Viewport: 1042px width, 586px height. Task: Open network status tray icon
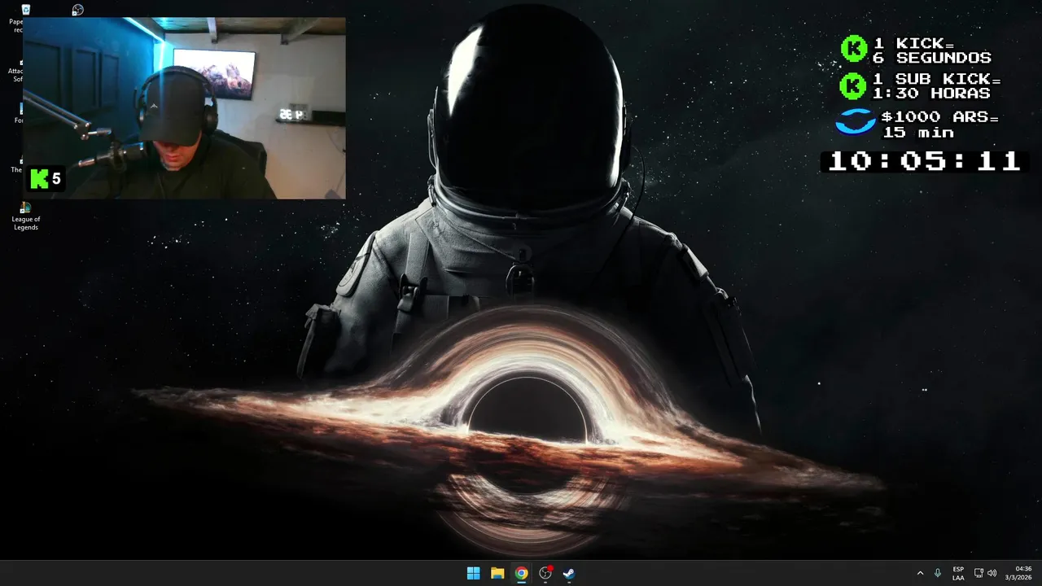point(979,573)
